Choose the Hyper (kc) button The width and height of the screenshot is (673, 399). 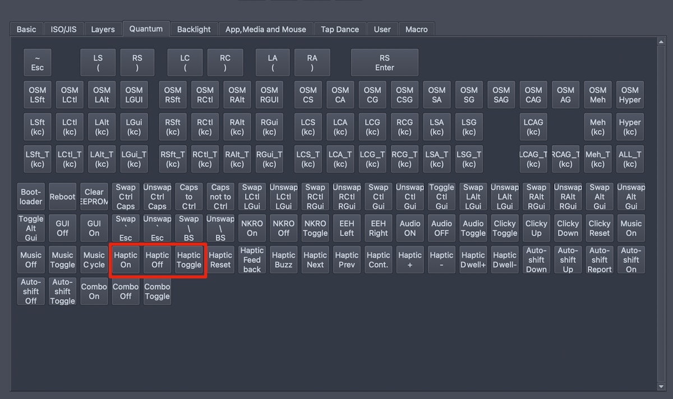(x=630, y=127)
